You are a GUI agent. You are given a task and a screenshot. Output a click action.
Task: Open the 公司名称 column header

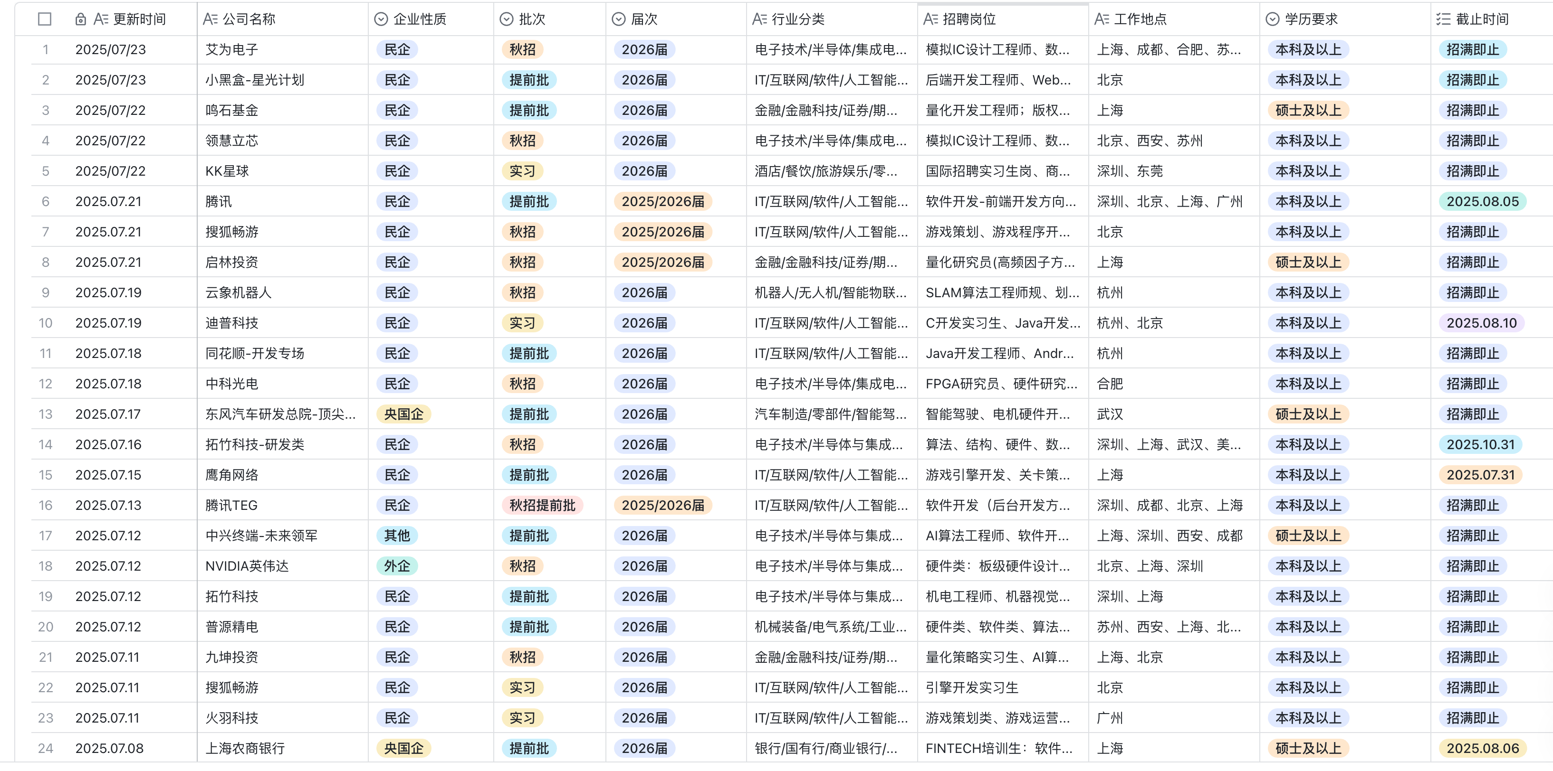click(249, 19)
